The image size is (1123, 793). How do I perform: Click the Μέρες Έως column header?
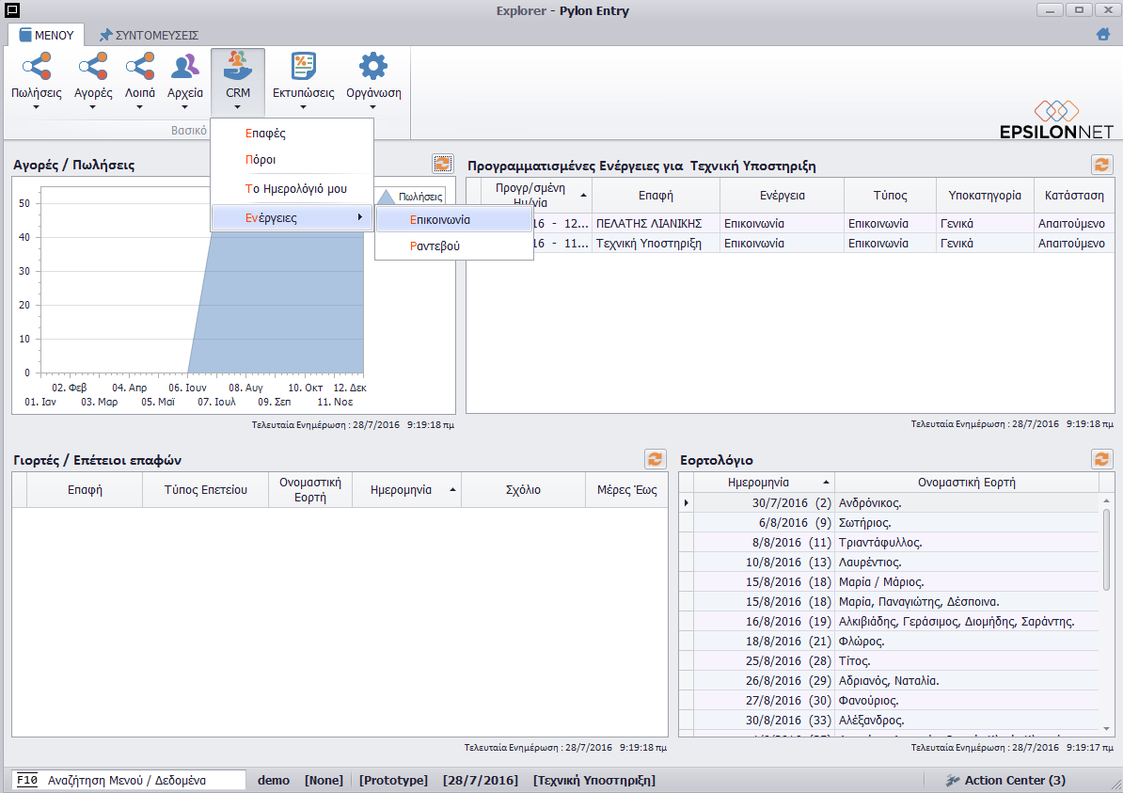[626, 490]
